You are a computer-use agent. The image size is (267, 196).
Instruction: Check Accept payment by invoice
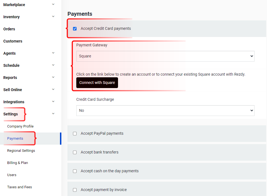click(75, 190)
